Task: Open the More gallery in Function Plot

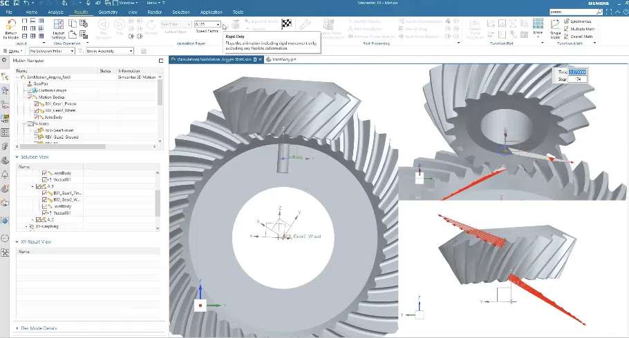Action: (538, 28)
